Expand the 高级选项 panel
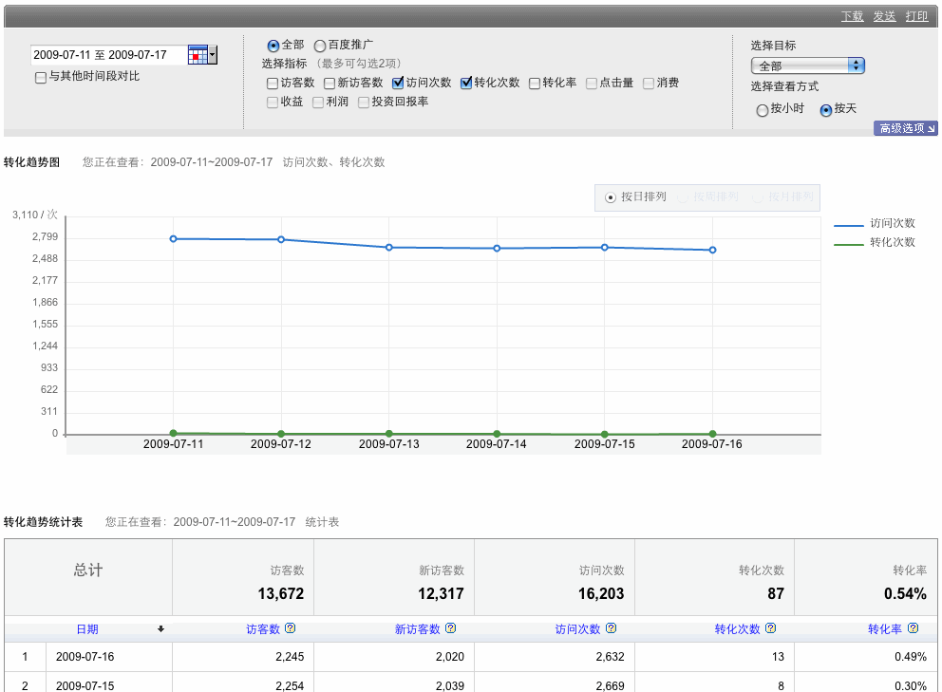The width and height of the screenshot is (942, 692). point(905,128)
